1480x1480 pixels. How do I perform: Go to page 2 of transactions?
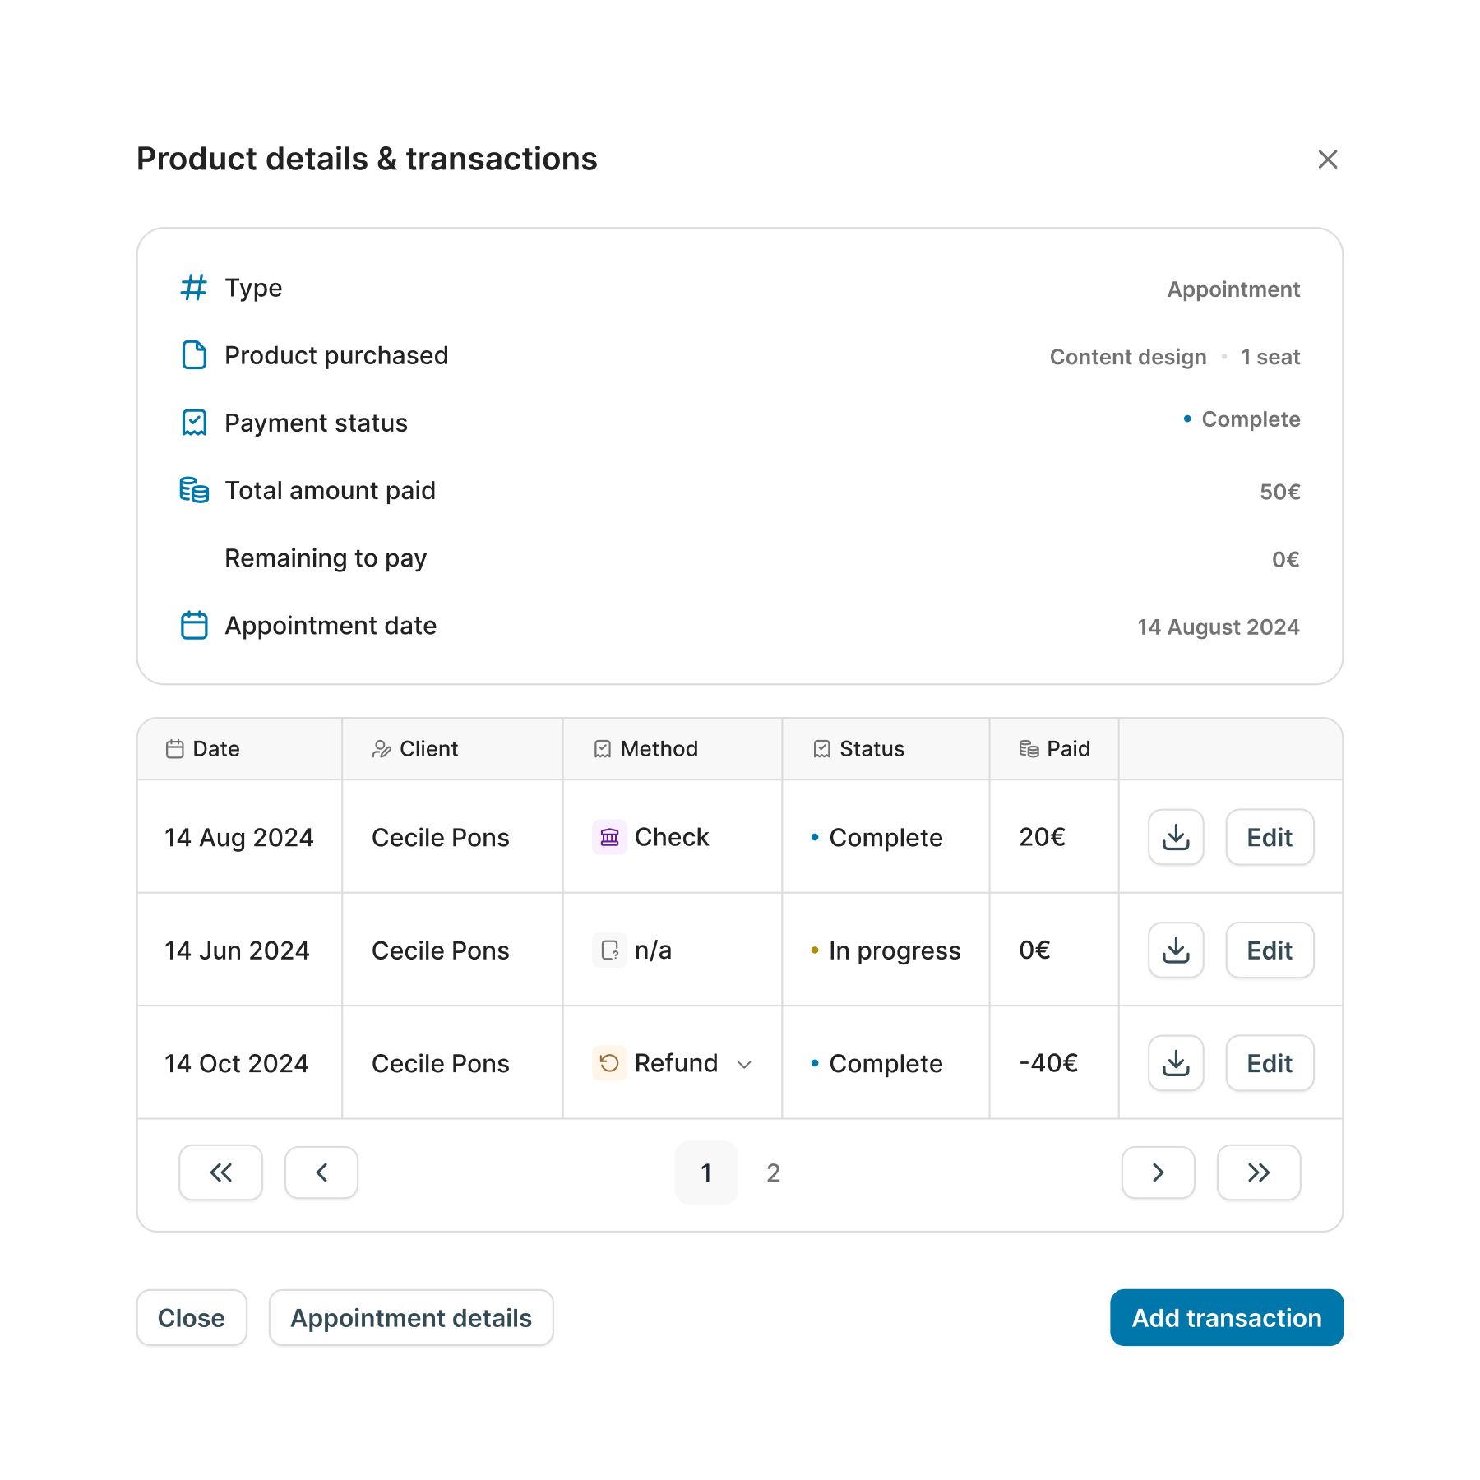pyautogui.click(x=772, y=1173)
